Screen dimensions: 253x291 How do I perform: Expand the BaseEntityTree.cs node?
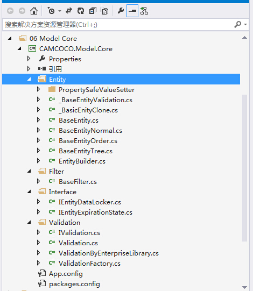coord(38,151)
